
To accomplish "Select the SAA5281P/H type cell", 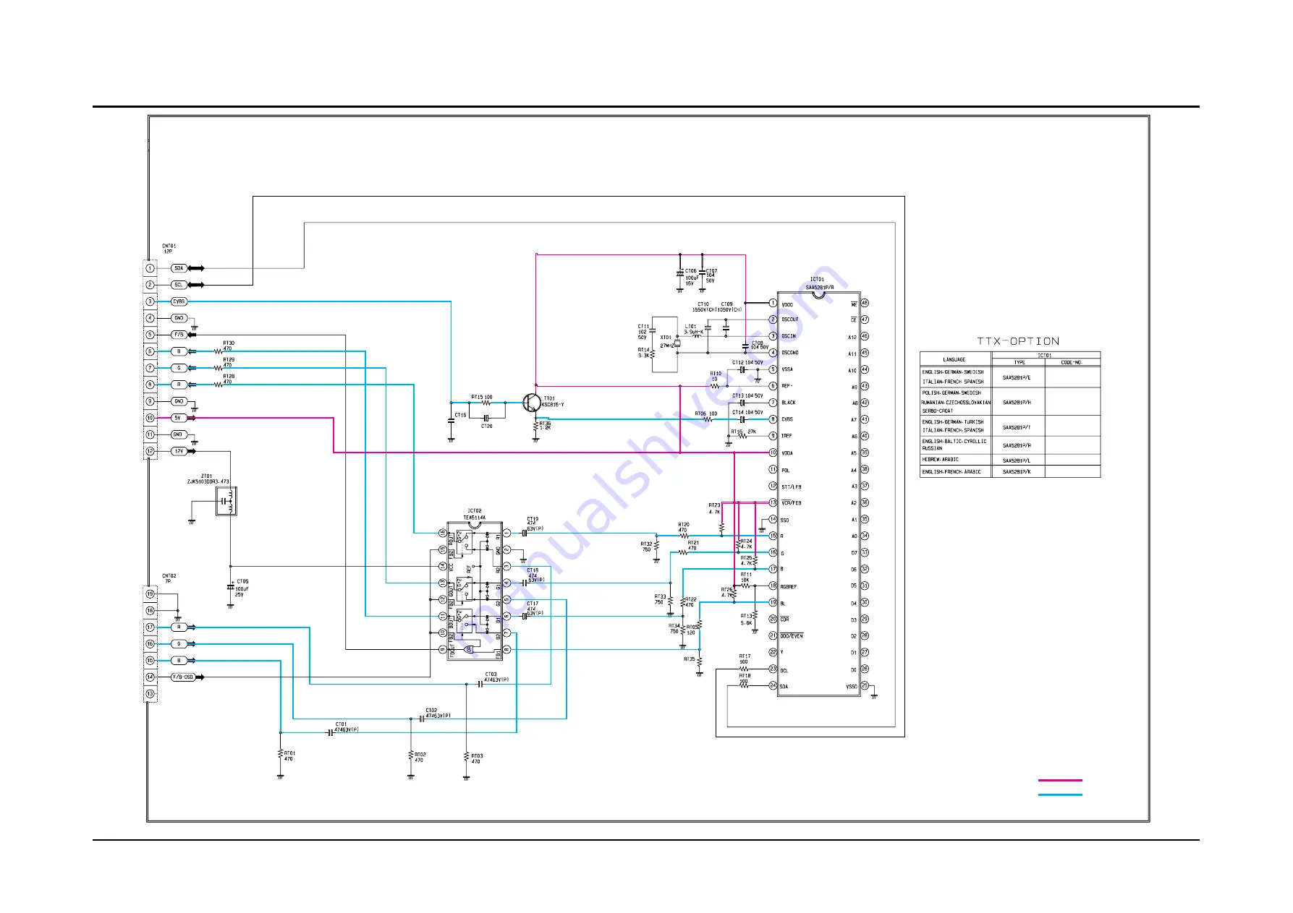I will [1017, 403].
